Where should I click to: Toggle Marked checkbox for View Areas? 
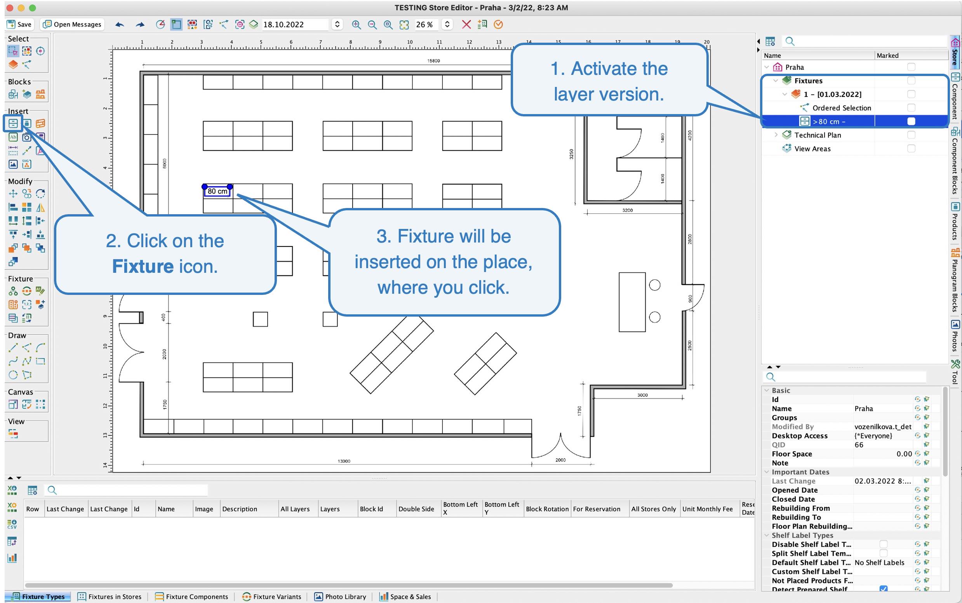click(x=911, y=148)
